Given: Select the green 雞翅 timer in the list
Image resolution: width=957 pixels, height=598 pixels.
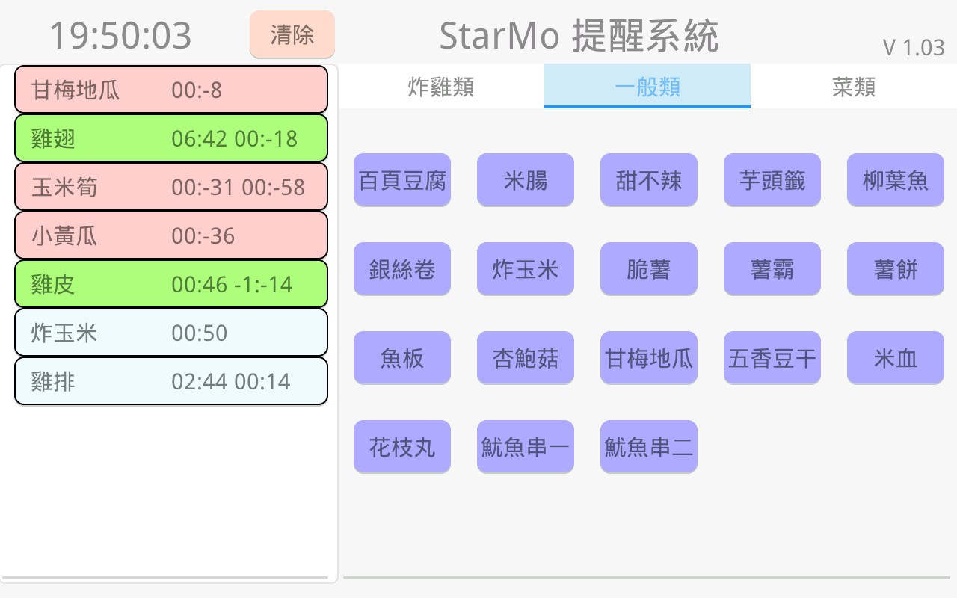Looking at the screenshot, I should point(171,138).
